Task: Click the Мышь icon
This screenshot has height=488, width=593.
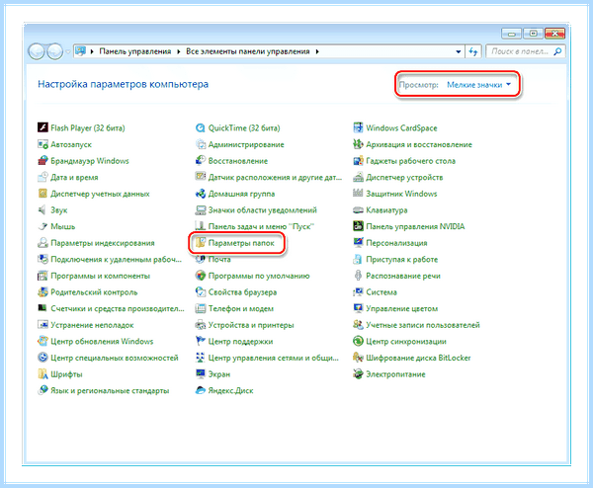Action: (42, 226)
